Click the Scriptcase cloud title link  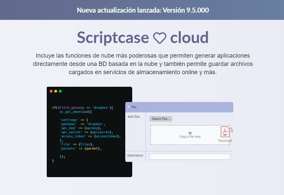(x=142, y=37)
